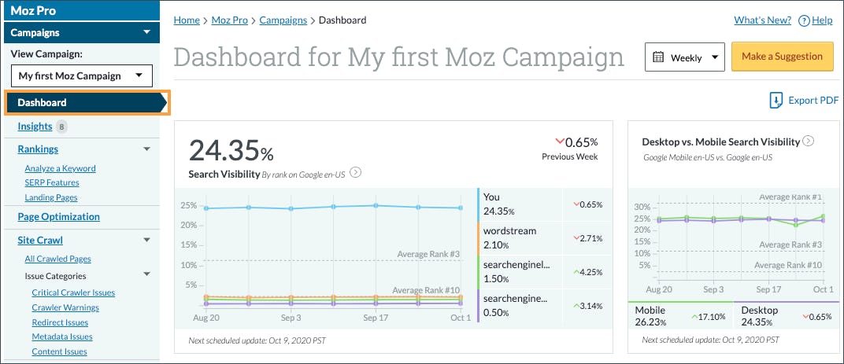The height and width of the screenshot is (364, 844).
Task: Open the View Campaign dropdown
Action: point(82,76)
